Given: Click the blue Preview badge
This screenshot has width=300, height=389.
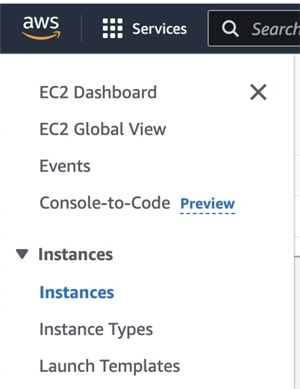Looking at the screenshot, I should [x=207, y=204].
